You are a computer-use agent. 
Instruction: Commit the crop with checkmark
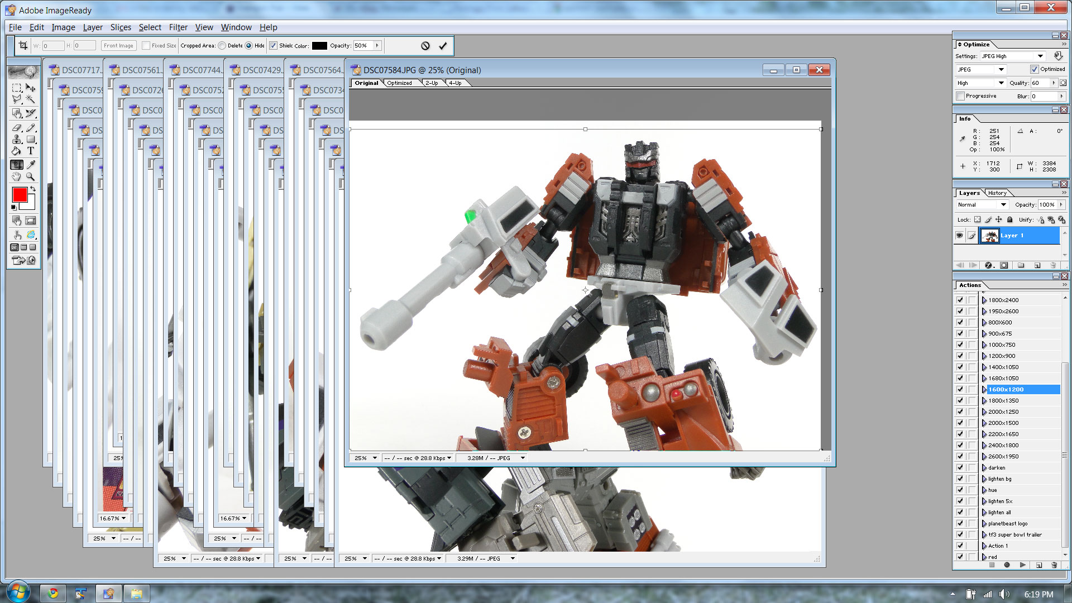pyautogui.click(x=443, y=46)
